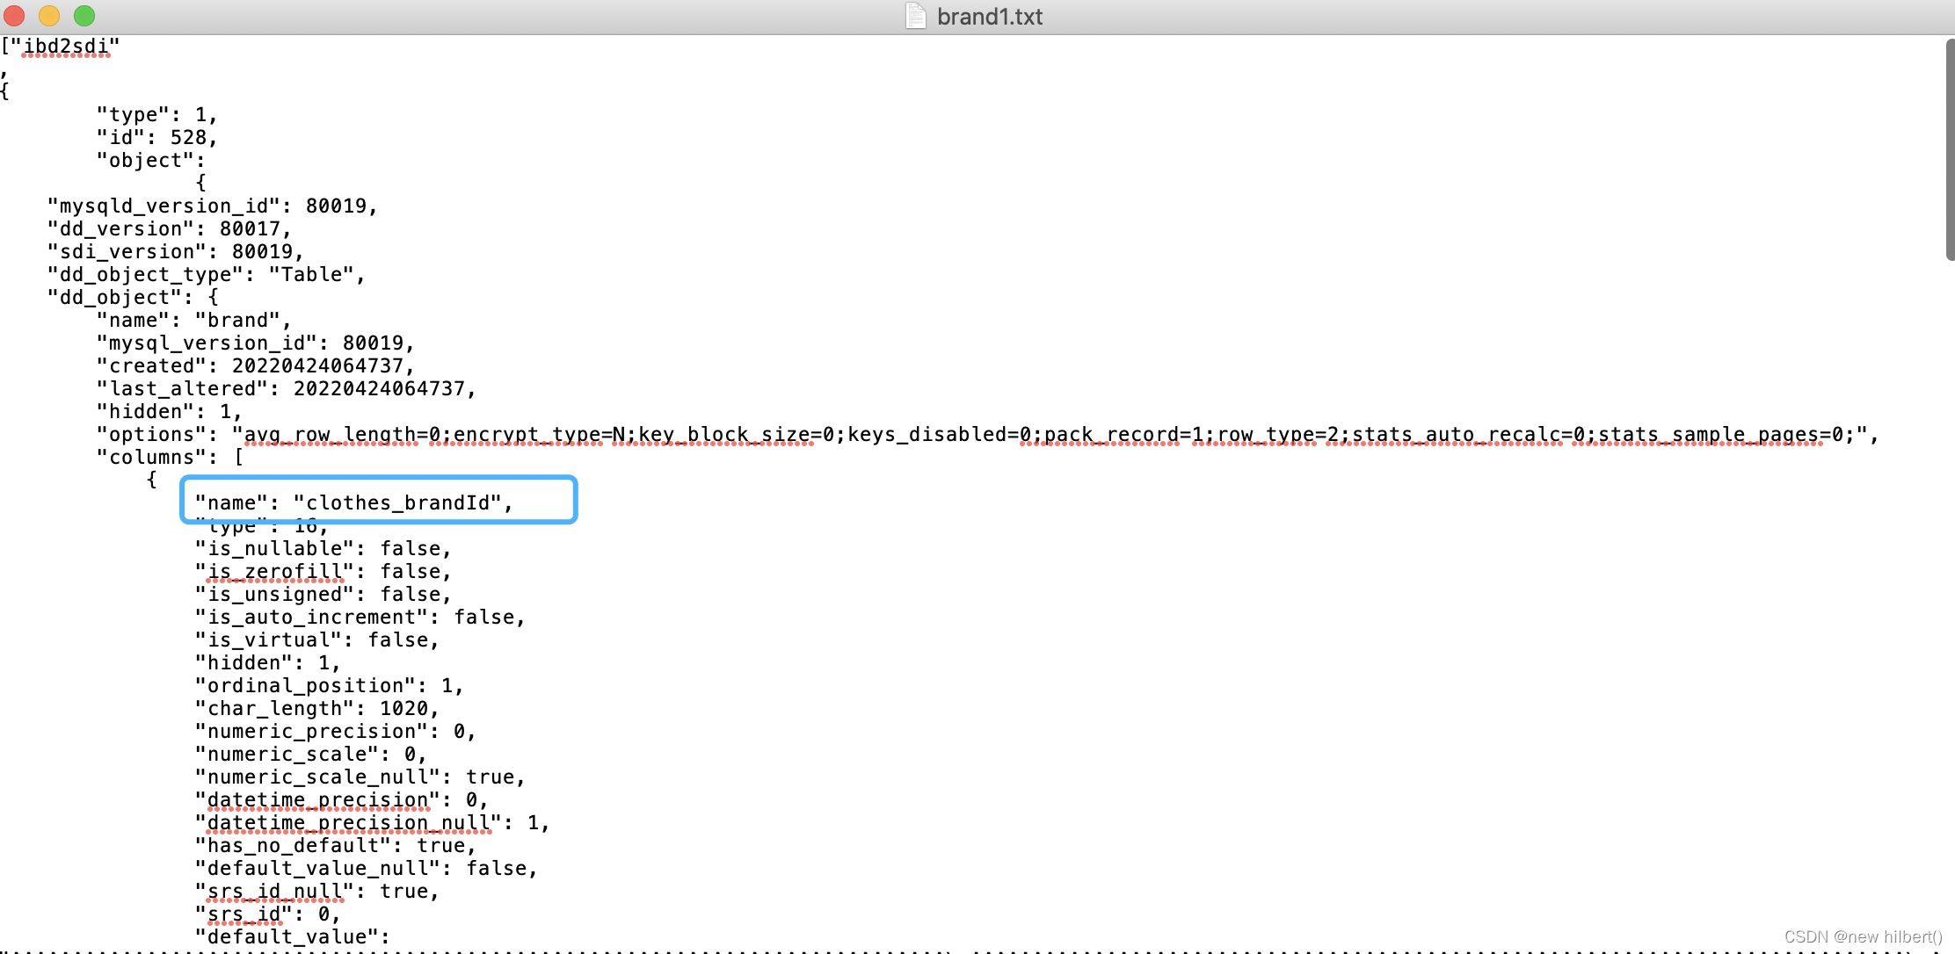The height and width of the screenshot is (954, 1955).
Task: Click the "is_zerofill": false line
Action: click(323, 571)
